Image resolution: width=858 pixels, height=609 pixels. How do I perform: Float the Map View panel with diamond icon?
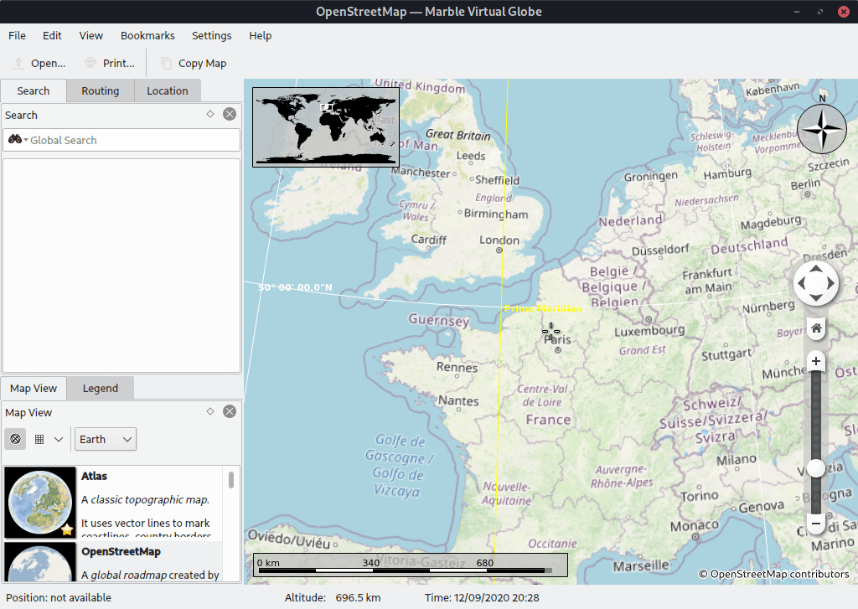click(210, 411)
